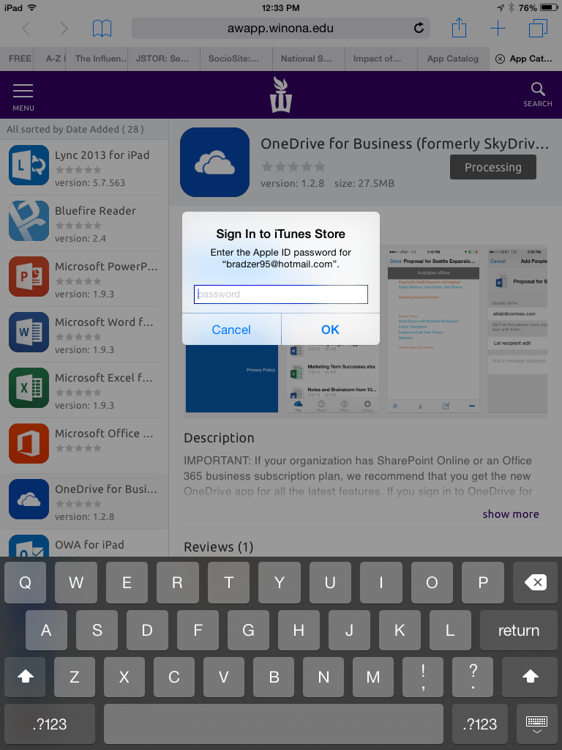Open the Microsoft Word app icon

point(29,332)
